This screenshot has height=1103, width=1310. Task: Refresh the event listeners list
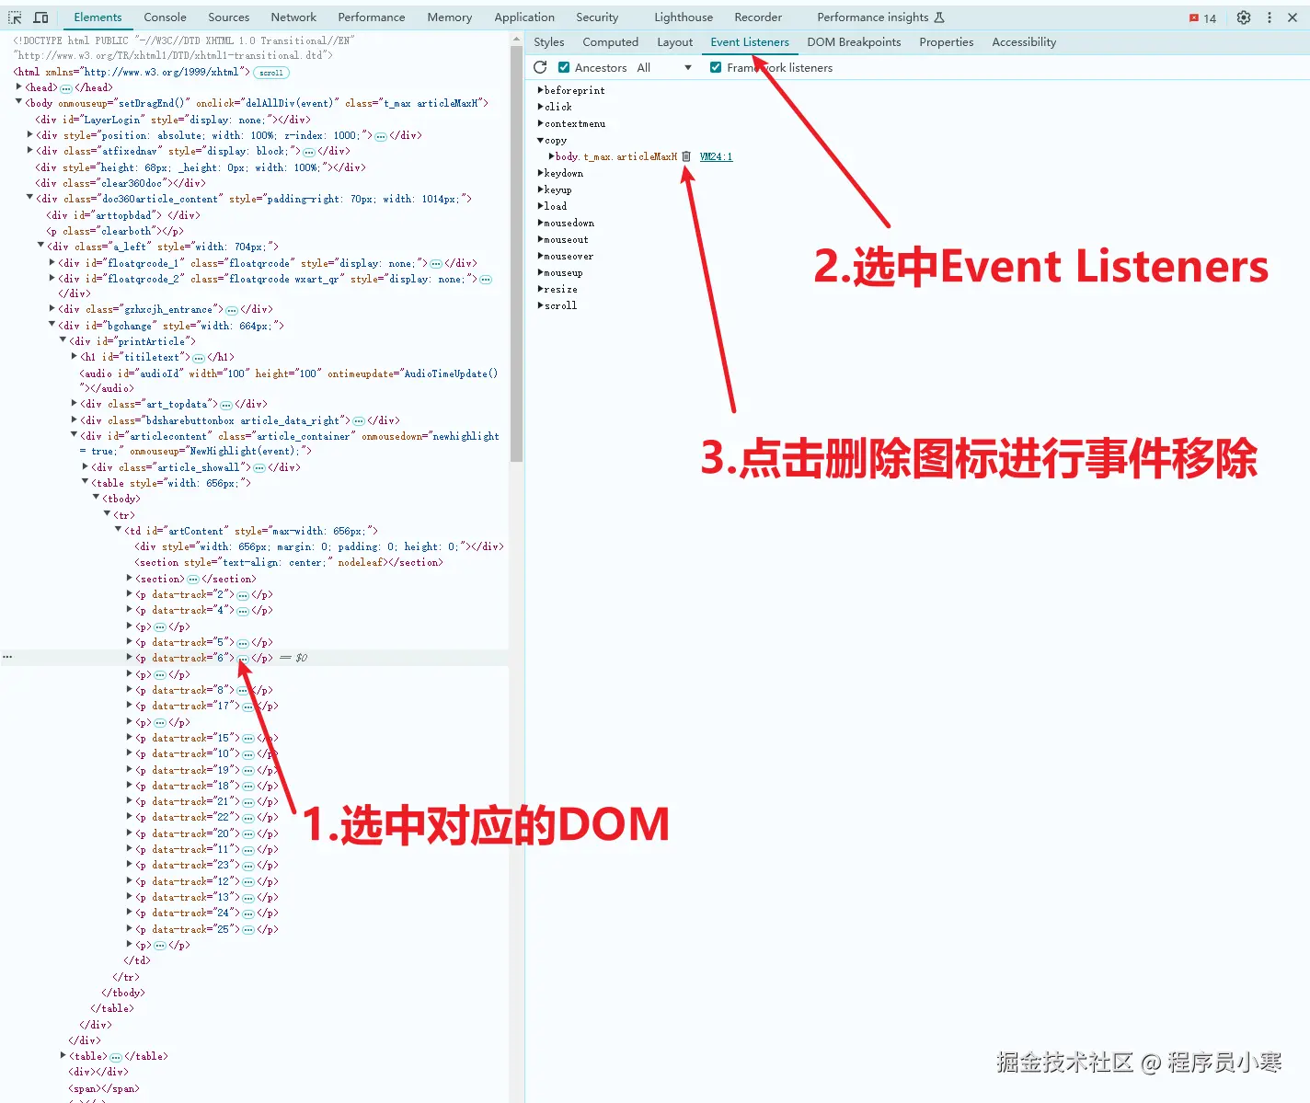pyautogui.click(x=540, y=67)
